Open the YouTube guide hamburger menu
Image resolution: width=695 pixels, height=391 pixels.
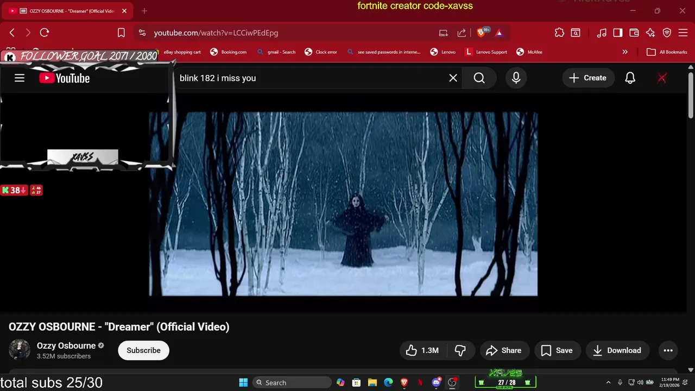pyautogui.click(x=20, y=78)
